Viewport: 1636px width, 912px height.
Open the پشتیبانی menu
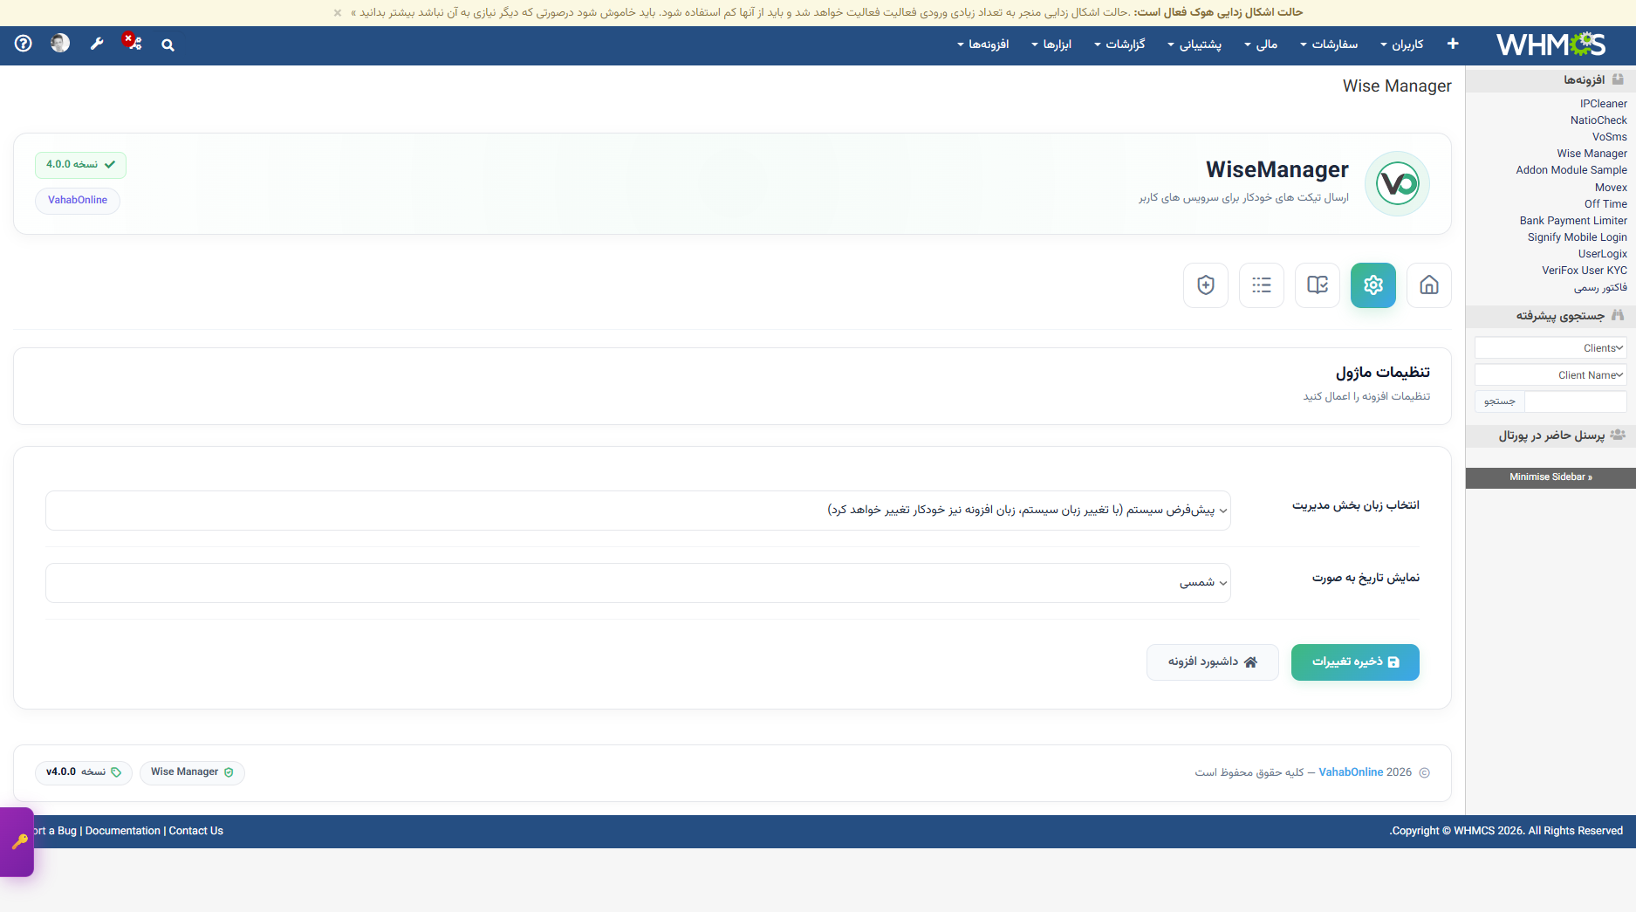tap(1194, 45)
